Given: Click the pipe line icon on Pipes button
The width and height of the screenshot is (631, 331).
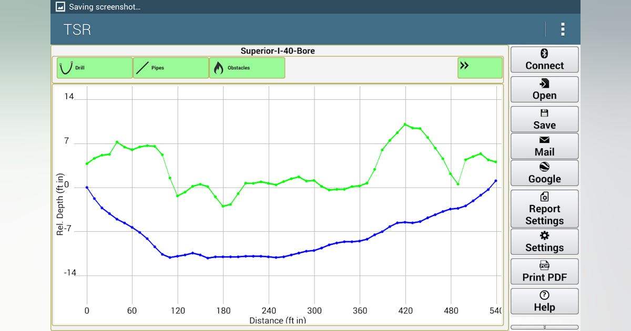Looking at the screenshot, I should coord(143,67).
